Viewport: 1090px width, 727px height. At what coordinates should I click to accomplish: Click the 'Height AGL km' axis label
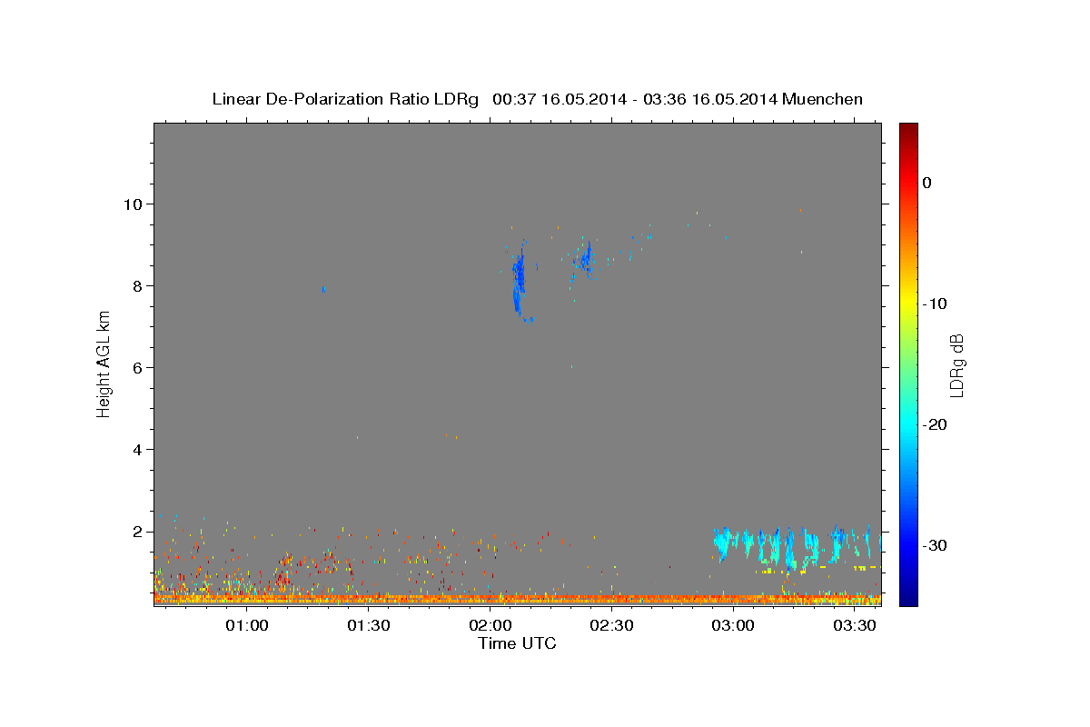click(x=104, y=363)
